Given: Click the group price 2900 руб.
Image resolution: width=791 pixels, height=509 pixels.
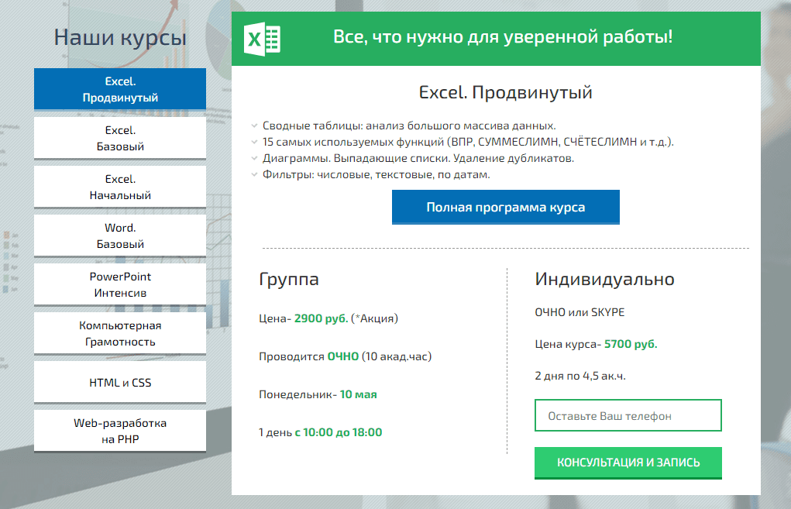Looking at the screenshot, I should (321, 318).
